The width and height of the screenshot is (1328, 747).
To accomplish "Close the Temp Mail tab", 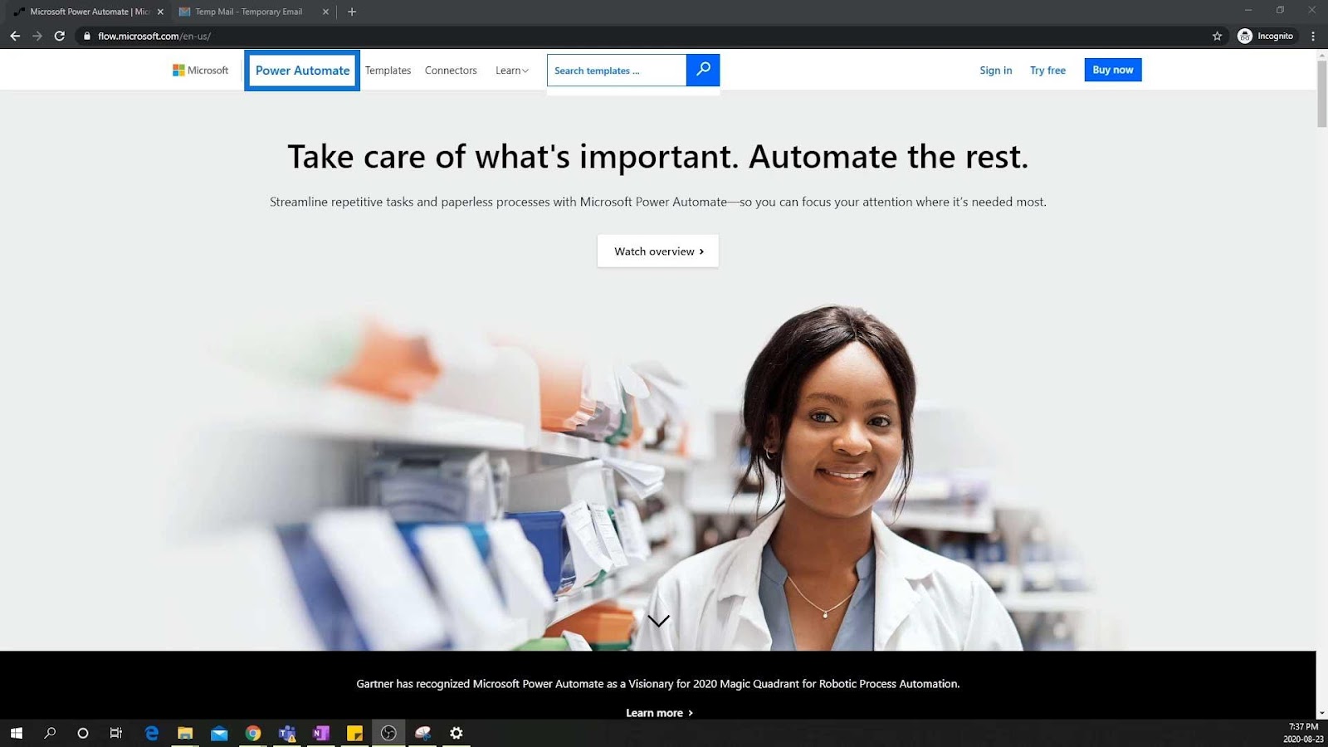I will [325, 12].
